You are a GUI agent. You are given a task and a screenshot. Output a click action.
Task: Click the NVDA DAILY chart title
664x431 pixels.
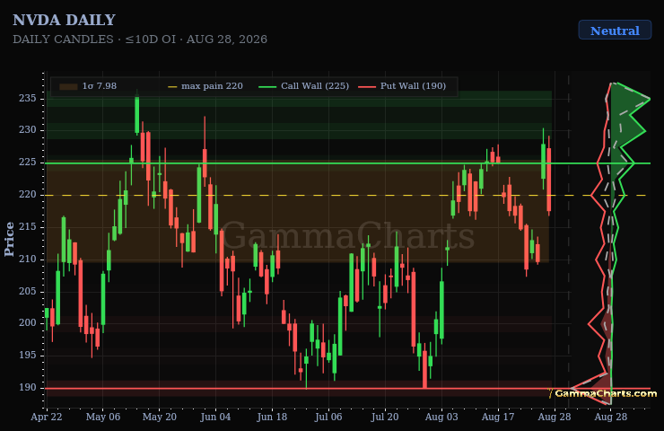tap(64, 20)
